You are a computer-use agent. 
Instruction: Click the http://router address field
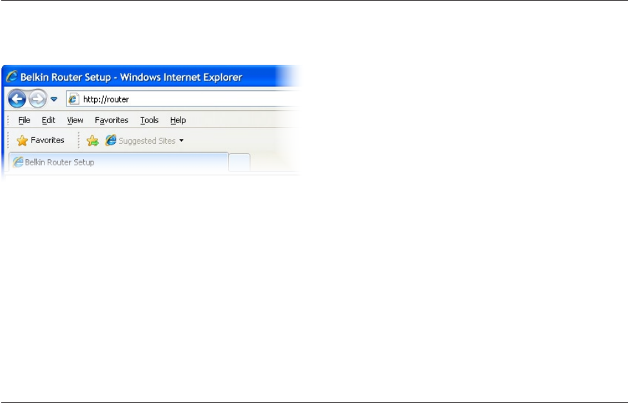click(x=182, y=99)
